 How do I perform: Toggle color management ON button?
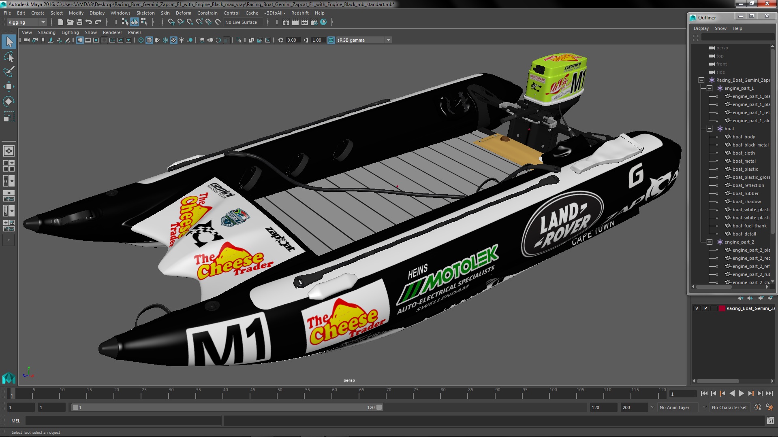(x=331, y=40)
